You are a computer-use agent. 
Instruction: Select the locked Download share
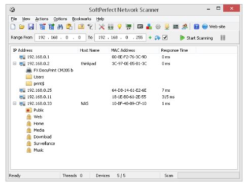tap(39, 137)
